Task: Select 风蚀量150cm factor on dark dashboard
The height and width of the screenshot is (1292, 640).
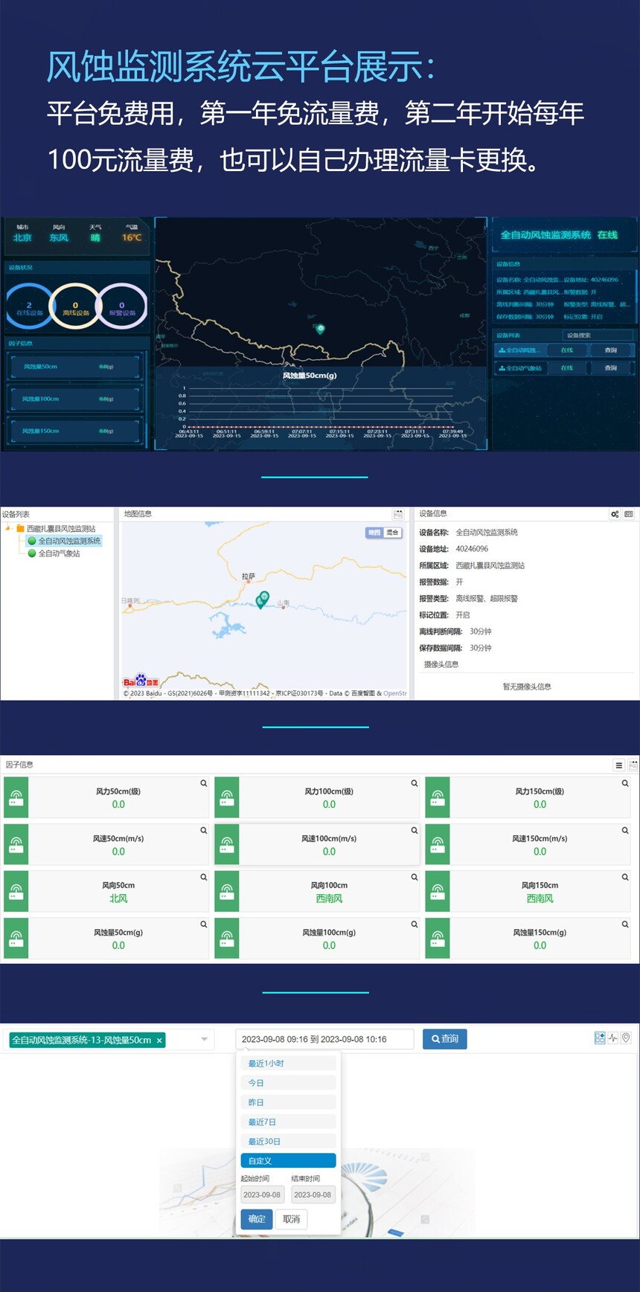Action: click(x=74, y=431)
